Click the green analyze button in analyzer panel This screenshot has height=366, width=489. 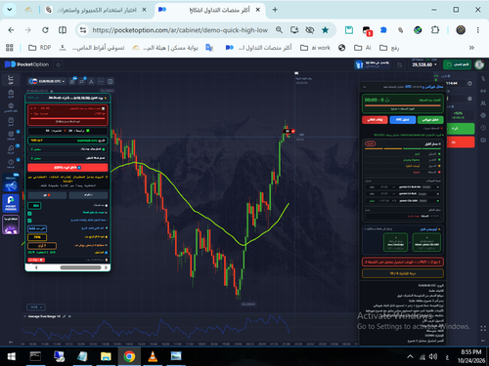pos(430,120)
